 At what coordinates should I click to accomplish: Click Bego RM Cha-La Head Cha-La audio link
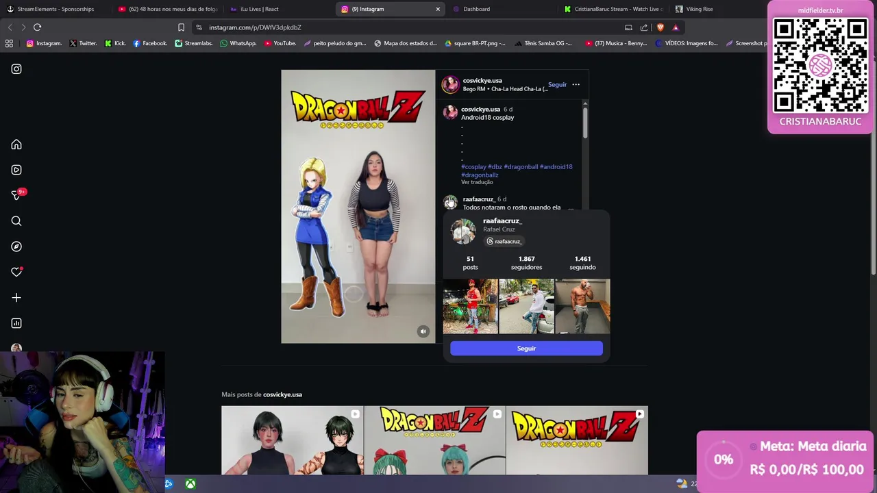click(506, 89)
